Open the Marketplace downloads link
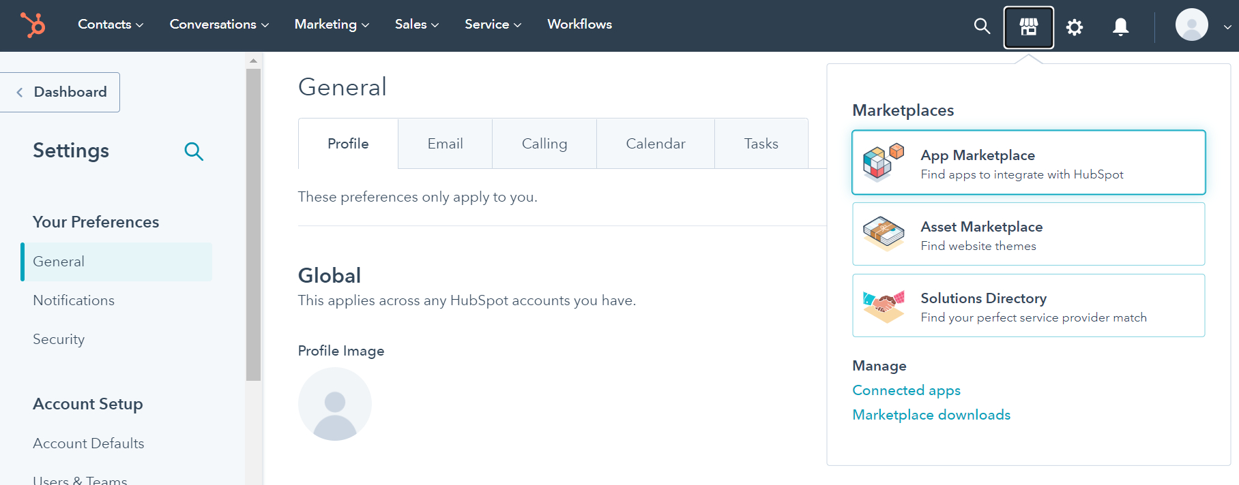The image size is (1239, 485). click(931, 415)
